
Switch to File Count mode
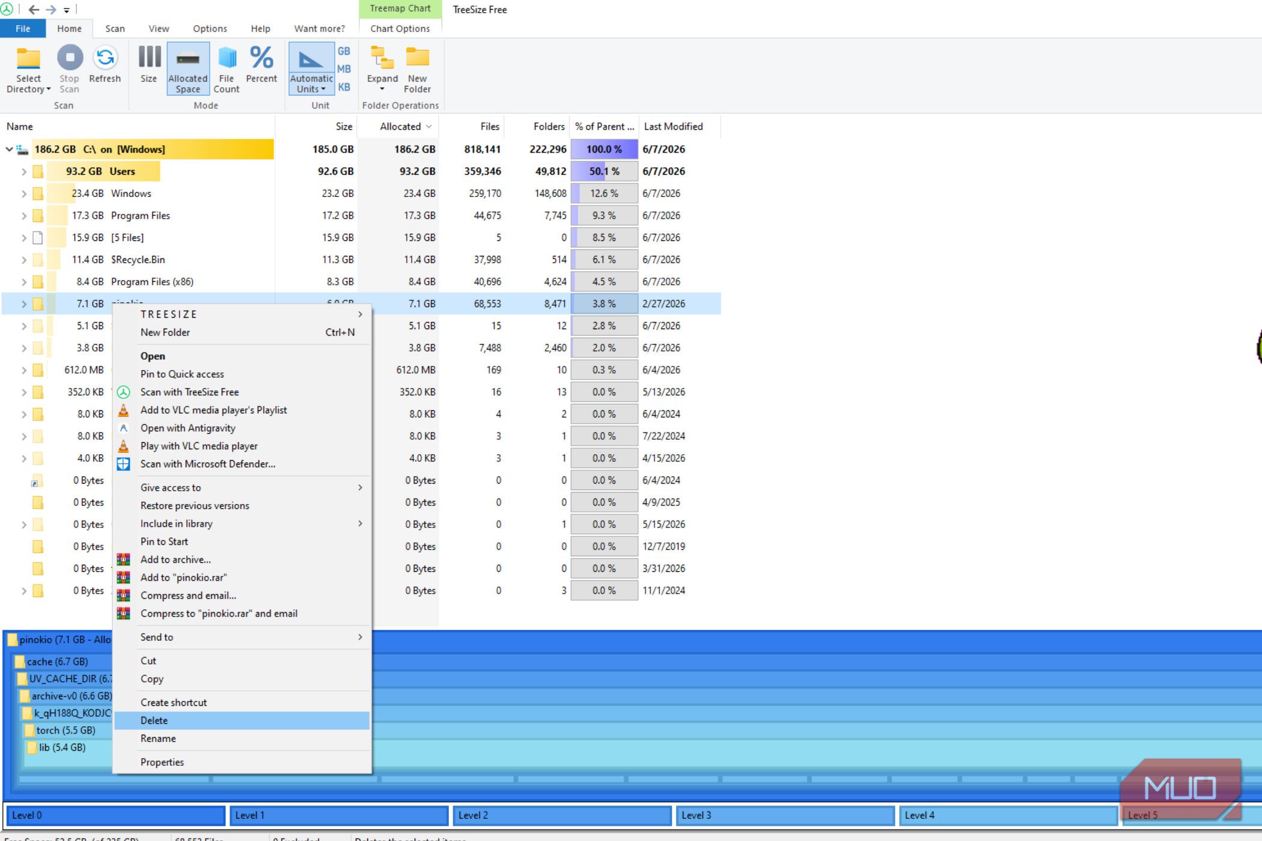227,68
